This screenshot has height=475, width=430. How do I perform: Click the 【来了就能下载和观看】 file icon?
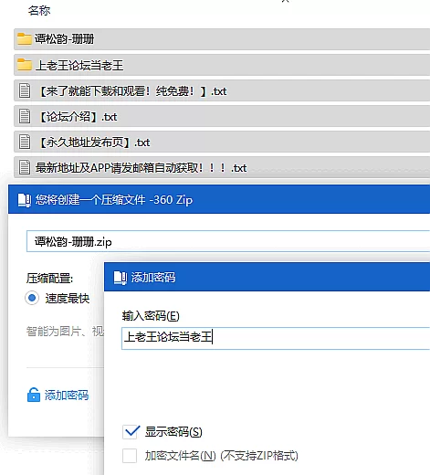(25, 90)
